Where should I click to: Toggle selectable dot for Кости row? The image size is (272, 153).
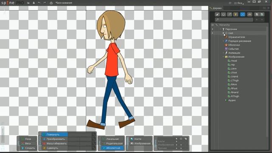click(x=177, y=142)
